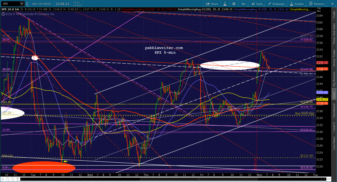Click the blue 2141.42 price bubble on axis
This screenshot has height=182, width=337.
click(322, 92)
